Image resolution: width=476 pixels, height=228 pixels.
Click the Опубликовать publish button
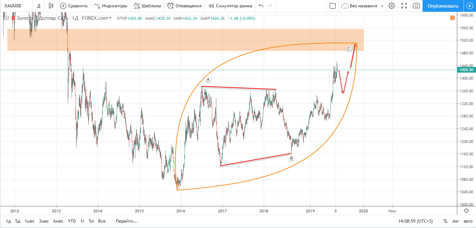coord(443,6)
